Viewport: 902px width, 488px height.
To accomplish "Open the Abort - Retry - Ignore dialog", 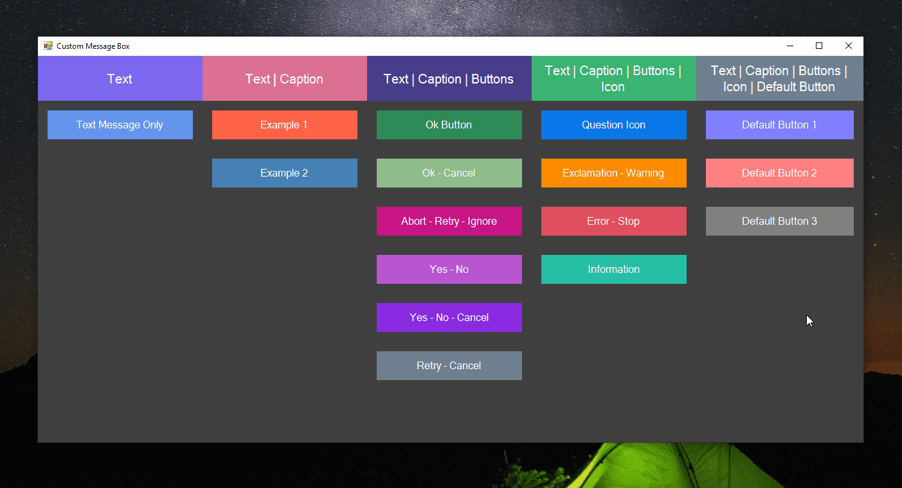I will click(x=449, y=221).
